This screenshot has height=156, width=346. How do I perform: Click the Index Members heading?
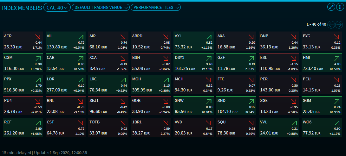coord(22,8)
